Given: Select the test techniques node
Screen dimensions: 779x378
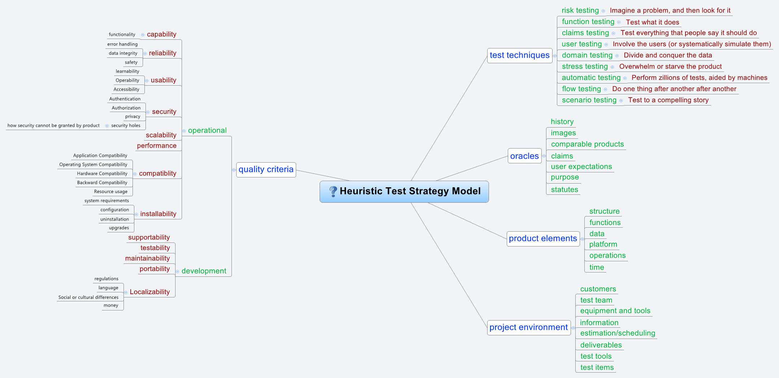Looking at the screenshot, I should [519, 55].
